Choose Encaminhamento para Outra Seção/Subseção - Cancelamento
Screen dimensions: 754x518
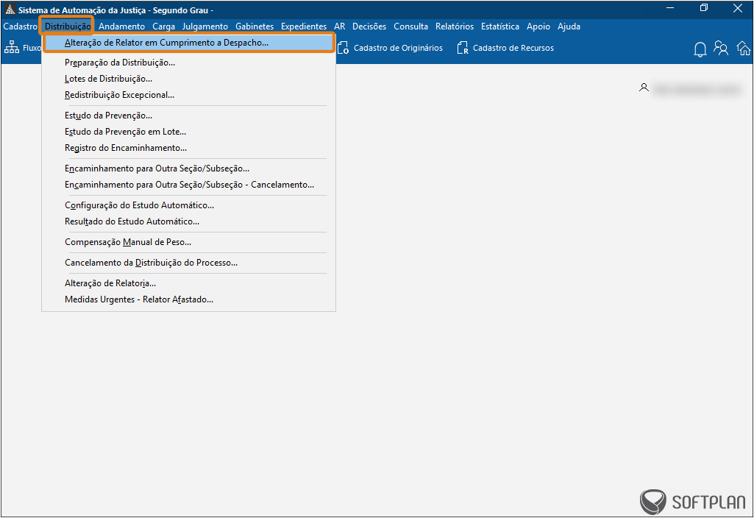coord(188,185)
